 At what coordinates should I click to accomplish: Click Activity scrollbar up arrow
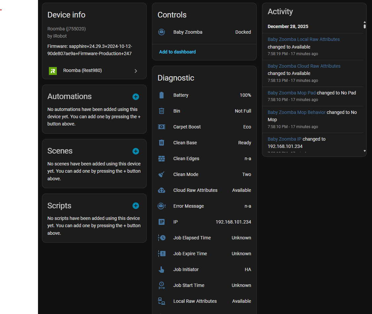(x=365, y=22)
